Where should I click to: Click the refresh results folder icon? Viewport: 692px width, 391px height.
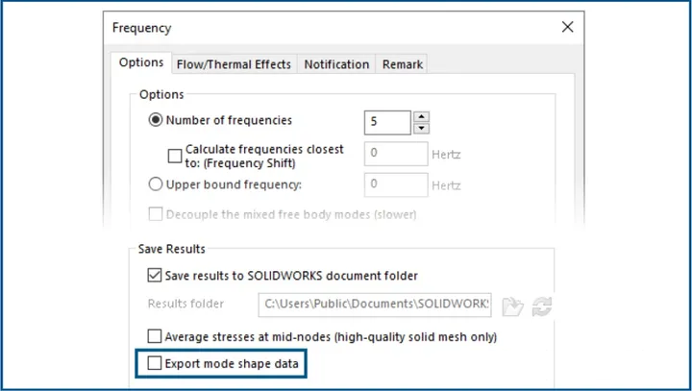coord(541,306)
